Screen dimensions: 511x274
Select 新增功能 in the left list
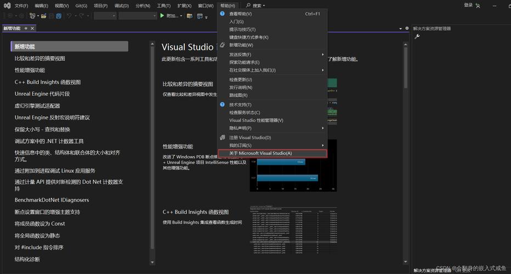coord(69,46)
